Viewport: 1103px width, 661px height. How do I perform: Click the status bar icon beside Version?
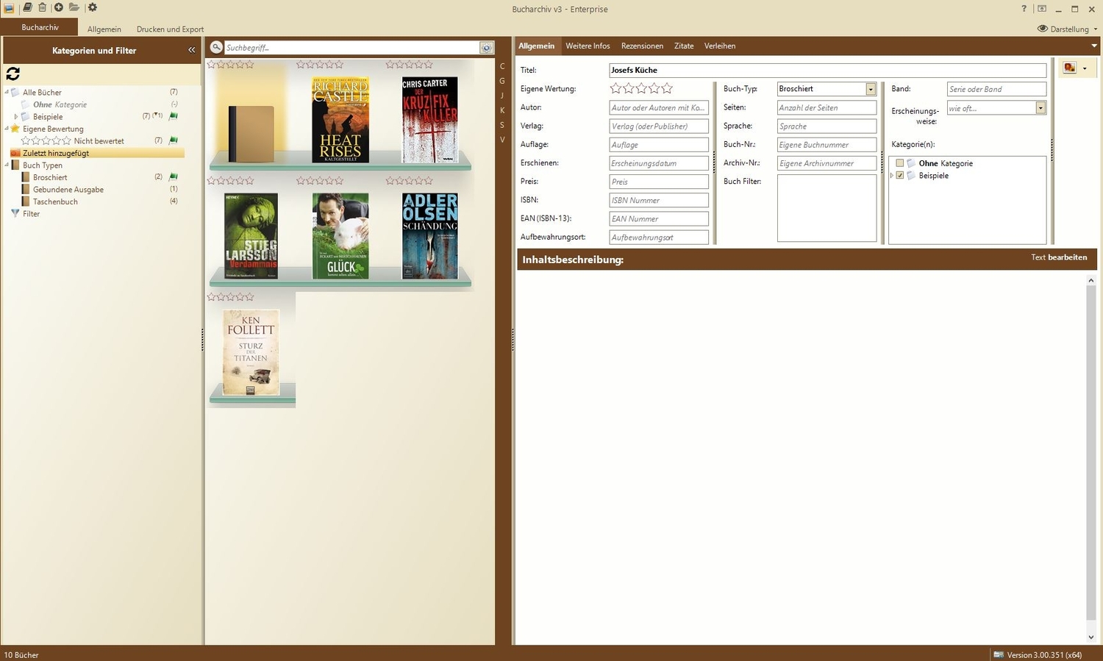(x=999, y=654)
